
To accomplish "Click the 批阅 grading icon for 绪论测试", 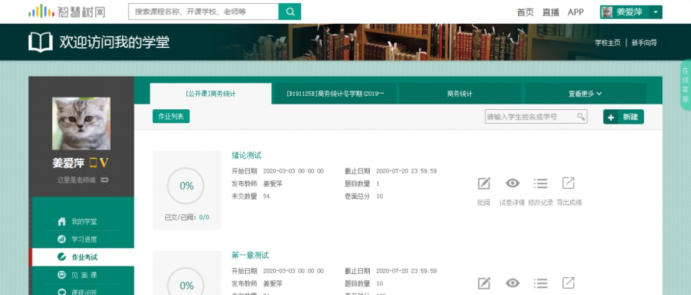I will click(484, 184).
